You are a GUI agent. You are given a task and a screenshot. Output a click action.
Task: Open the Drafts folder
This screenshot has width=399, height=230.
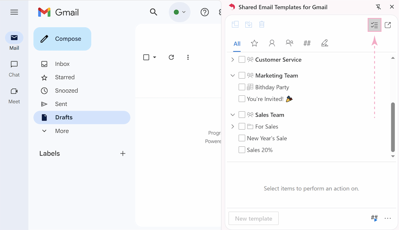point(82,118)
